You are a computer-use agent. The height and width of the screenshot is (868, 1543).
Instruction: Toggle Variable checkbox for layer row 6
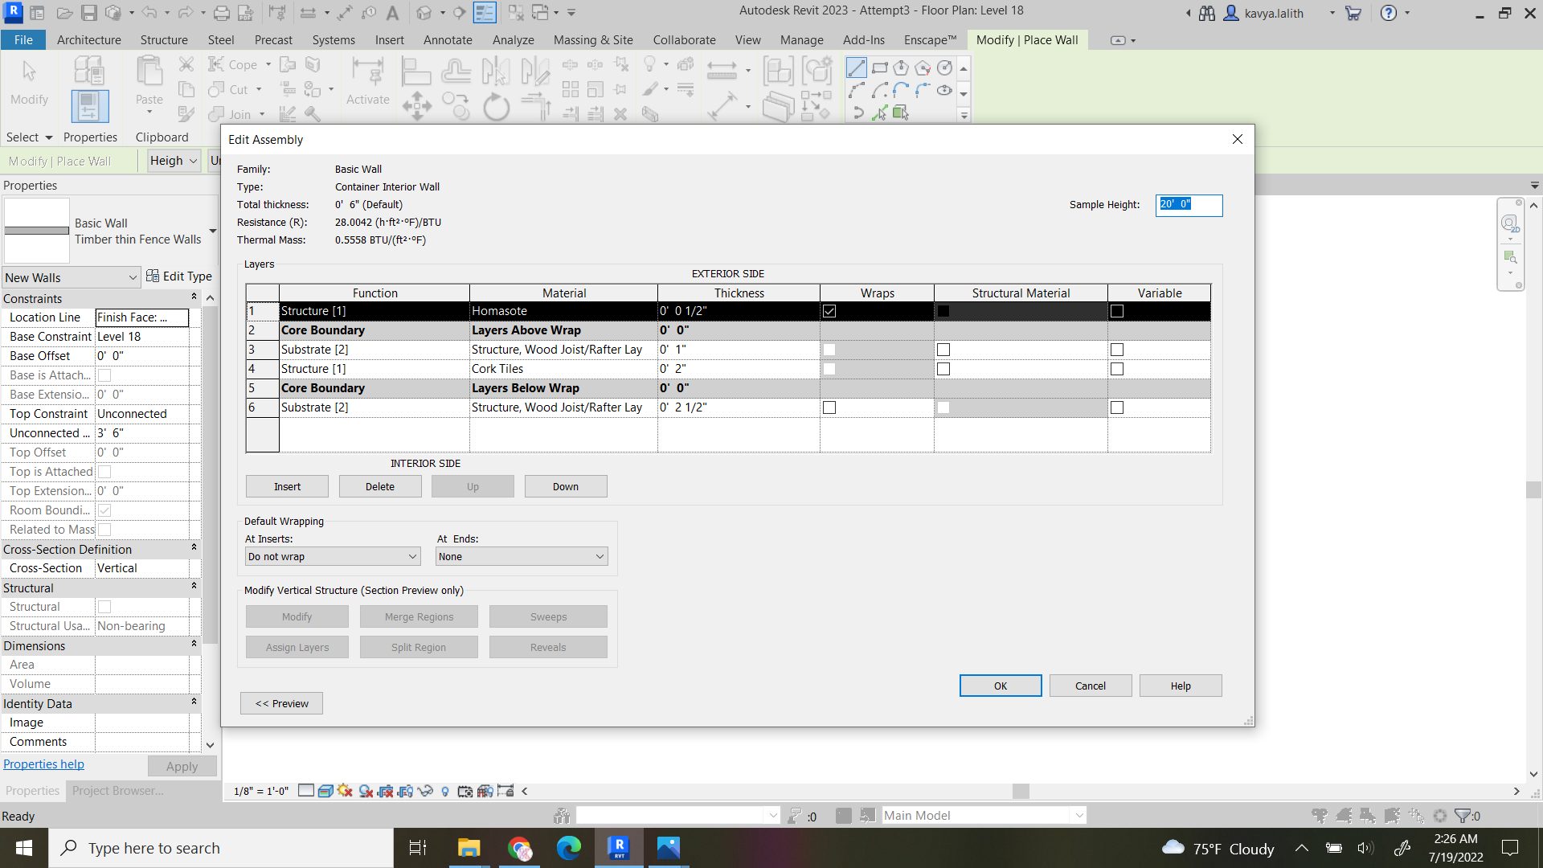(x=1117, y=407)
